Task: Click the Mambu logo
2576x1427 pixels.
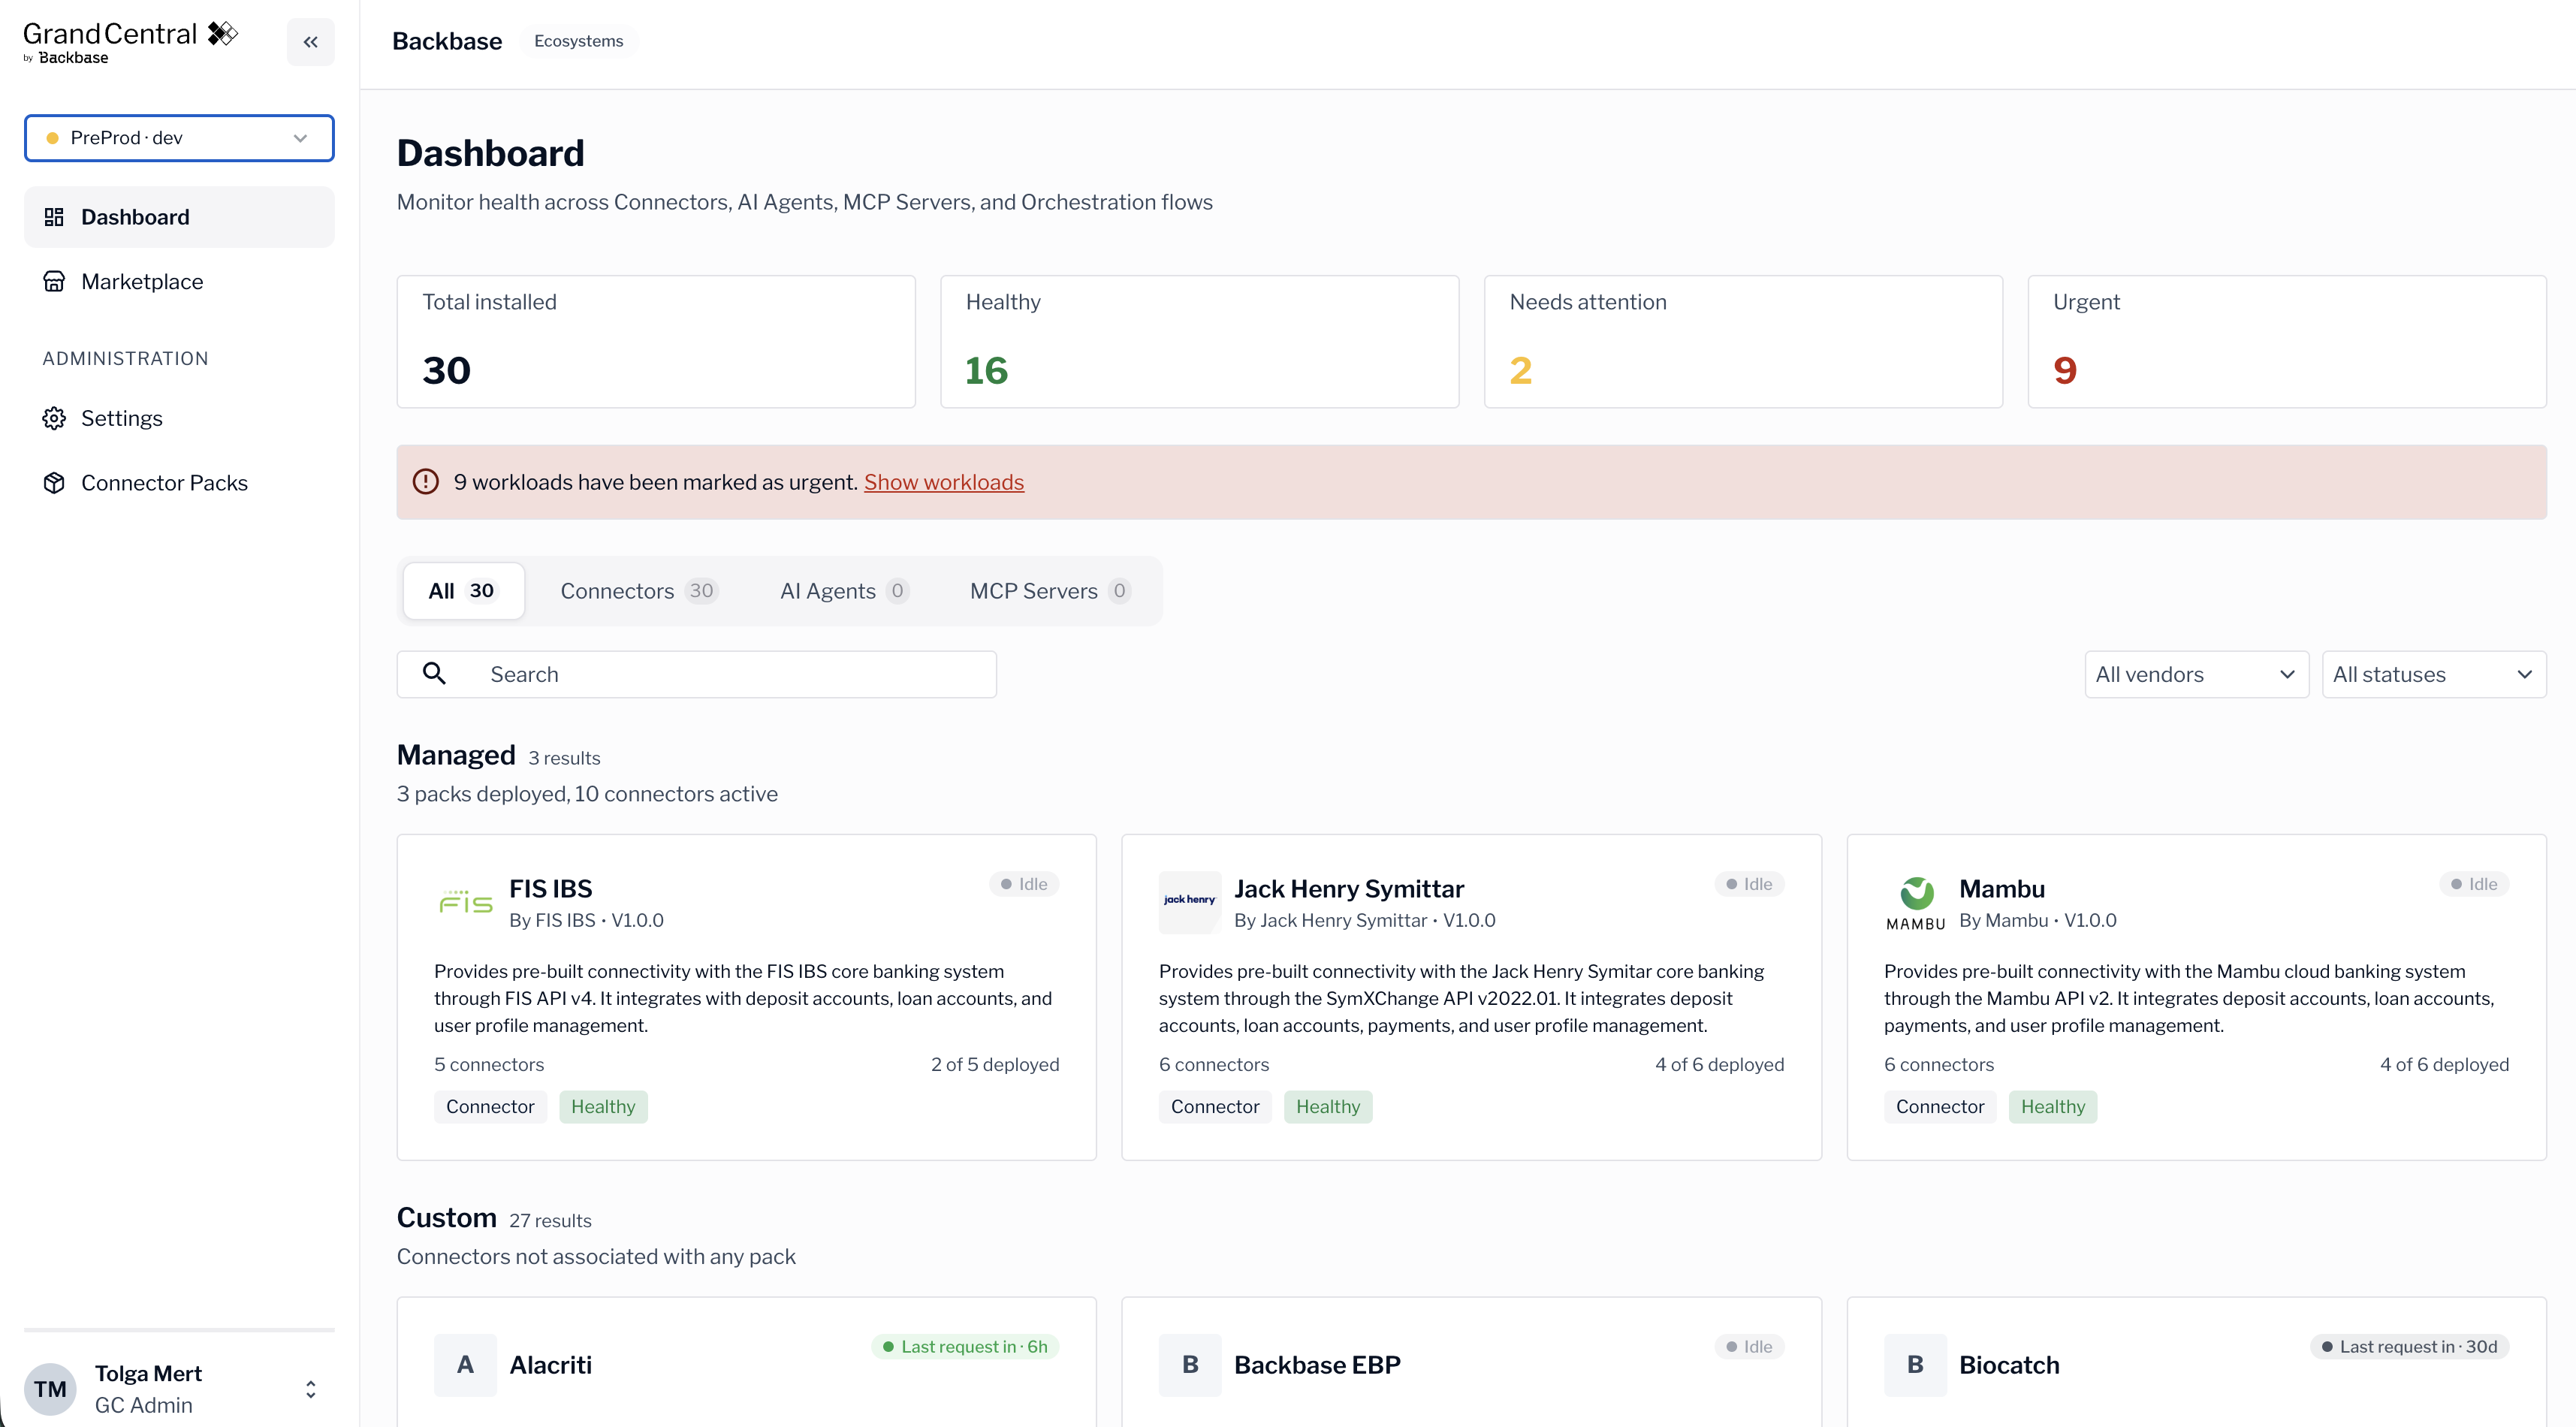Action: click(1915, 903)
